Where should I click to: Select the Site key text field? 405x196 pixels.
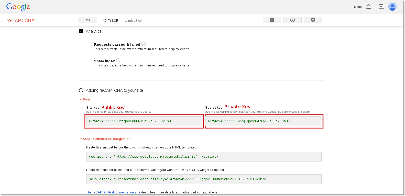pos(144,121)
